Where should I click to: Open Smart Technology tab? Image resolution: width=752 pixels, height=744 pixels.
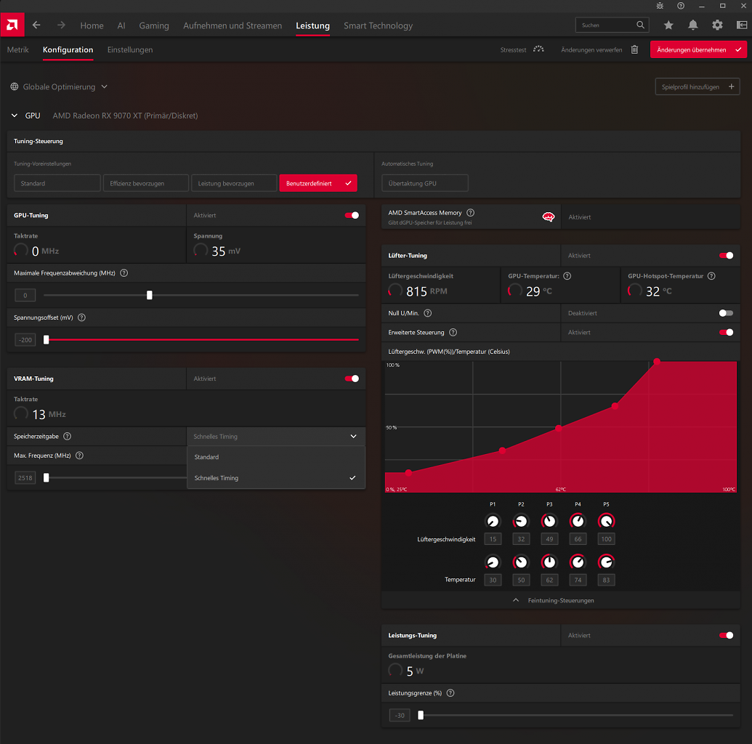coord(378,25)
